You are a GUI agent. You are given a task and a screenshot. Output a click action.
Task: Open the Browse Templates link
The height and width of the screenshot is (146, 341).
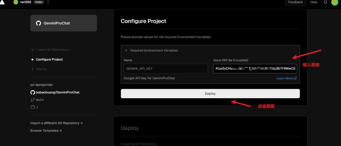[46, 131]
